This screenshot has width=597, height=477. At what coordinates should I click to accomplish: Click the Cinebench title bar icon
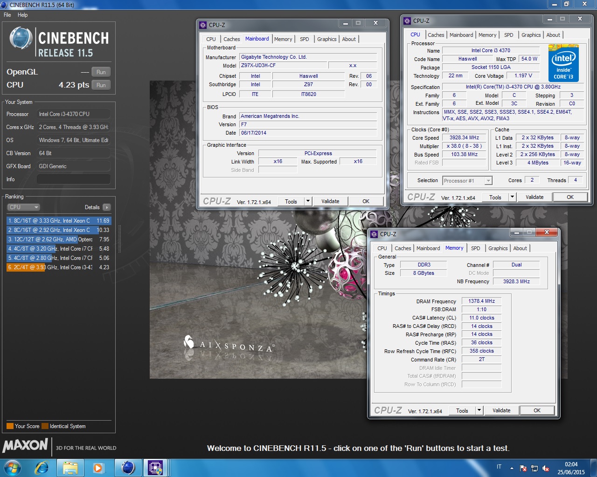(x=4, y=5)
